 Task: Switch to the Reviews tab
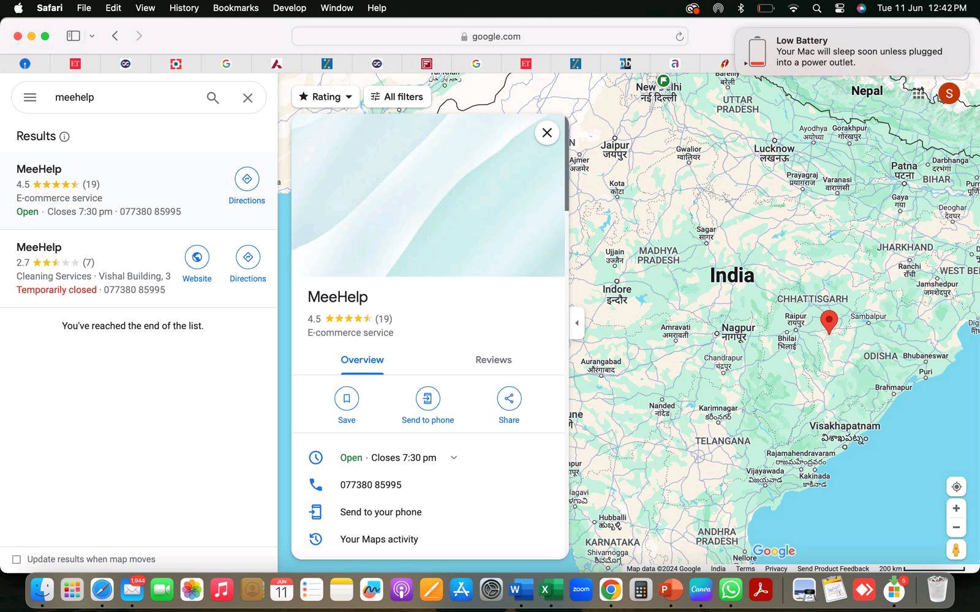click(493, 360)
